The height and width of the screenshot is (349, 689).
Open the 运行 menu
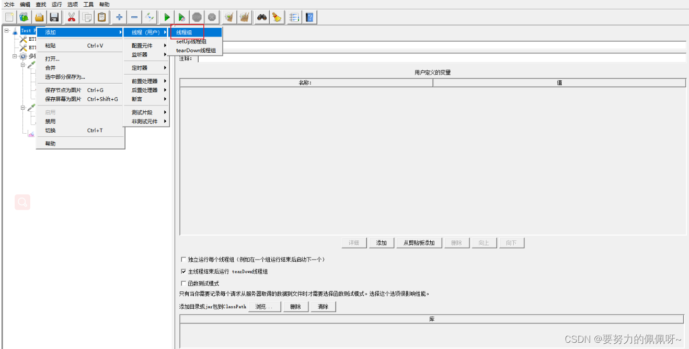(56, 4)
